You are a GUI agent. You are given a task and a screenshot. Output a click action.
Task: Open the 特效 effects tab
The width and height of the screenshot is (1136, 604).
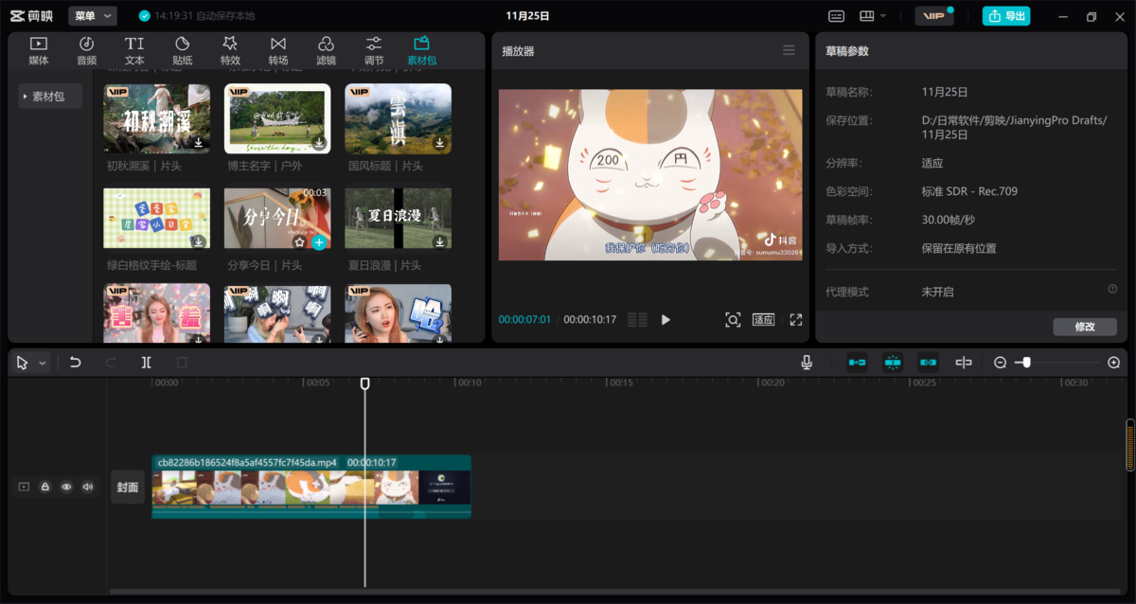(230, 50)
